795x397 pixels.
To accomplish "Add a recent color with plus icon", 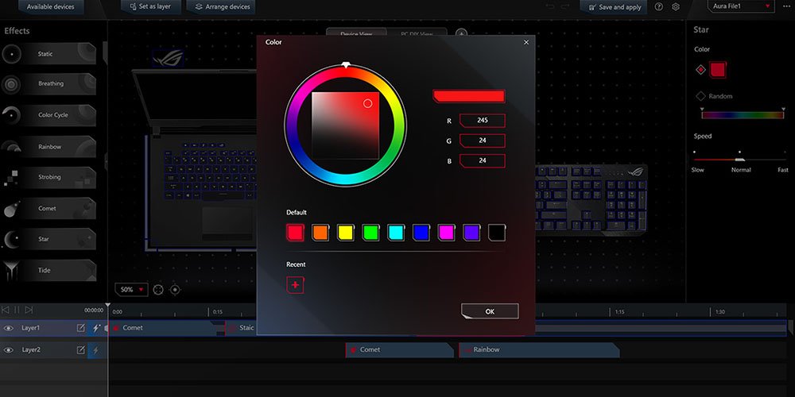I will click(x=295, y=285).
